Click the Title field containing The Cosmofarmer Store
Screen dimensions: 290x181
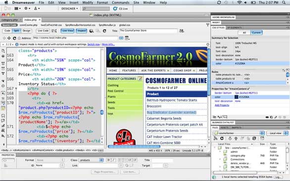click(148, 31)
